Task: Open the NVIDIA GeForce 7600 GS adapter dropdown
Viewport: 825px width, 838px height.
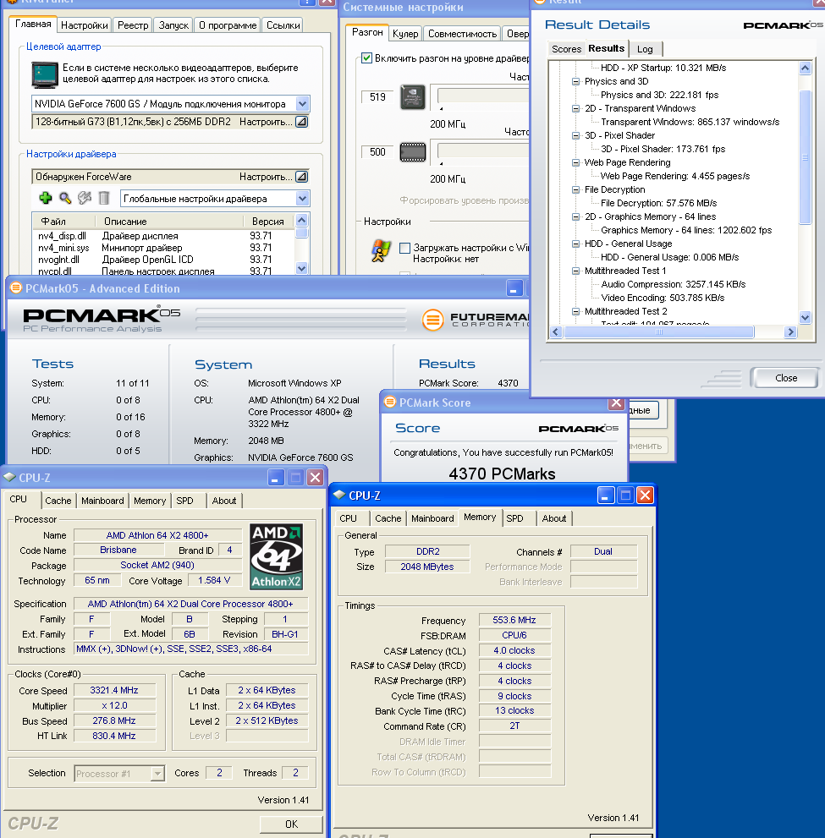Action: (x=302, y=104)
